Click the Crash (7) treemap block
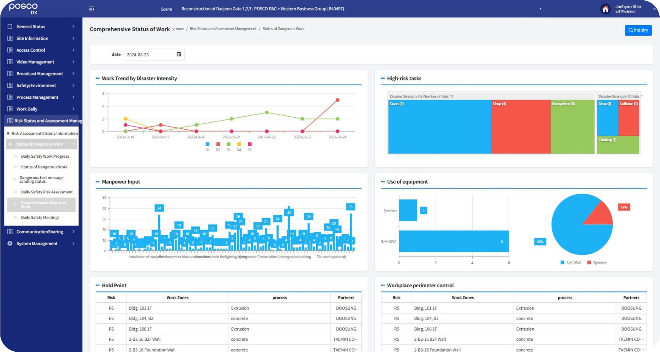This screenshot has height=352, width=660. coord(440,127)
